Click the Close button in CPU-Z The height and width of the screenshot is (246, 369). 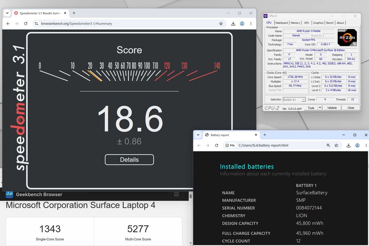[351, 108]
